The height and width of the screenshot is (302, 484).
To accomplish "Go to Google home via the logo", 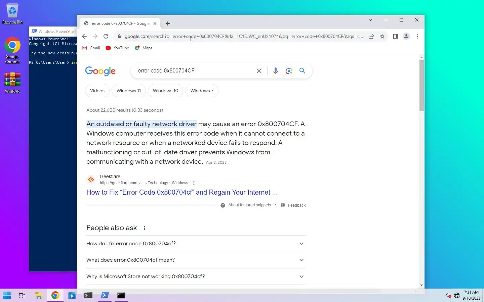I will pyautogui.click(x=100, y=71).
